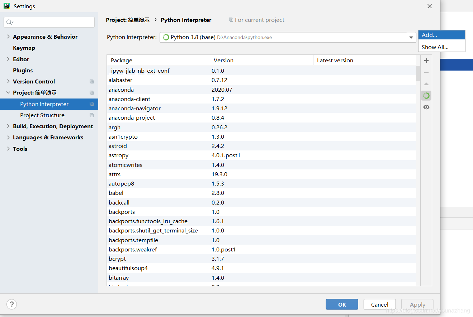The image size is (473, 317).
Task: Select the astropy package row
Action: [x=261, y=155]
